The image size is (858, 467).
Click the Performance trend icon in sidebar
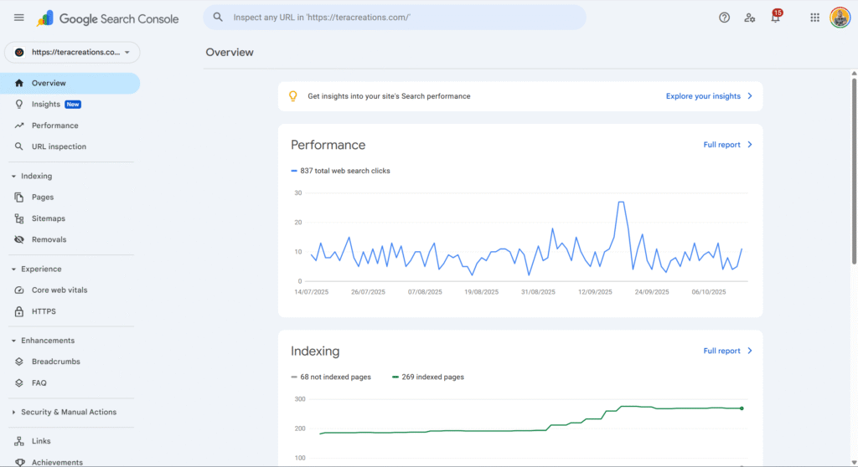(x=19, y=126)
